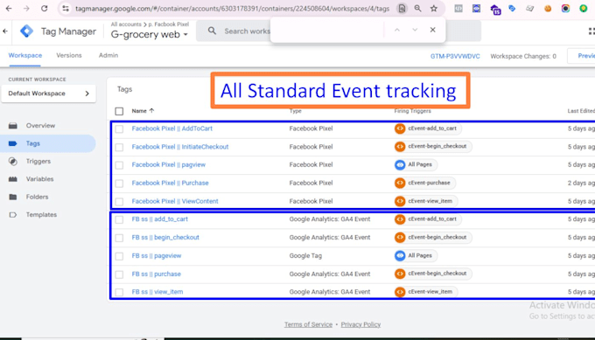Click the browser forward arrow
The image size is (595, 340).
26,9
